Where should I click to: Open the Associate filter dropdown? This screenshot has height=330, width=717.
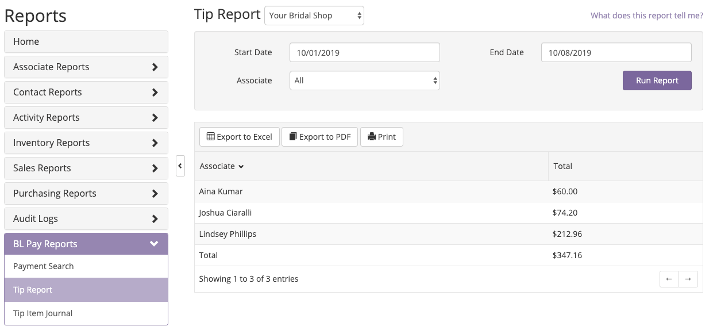pos(365,80)
